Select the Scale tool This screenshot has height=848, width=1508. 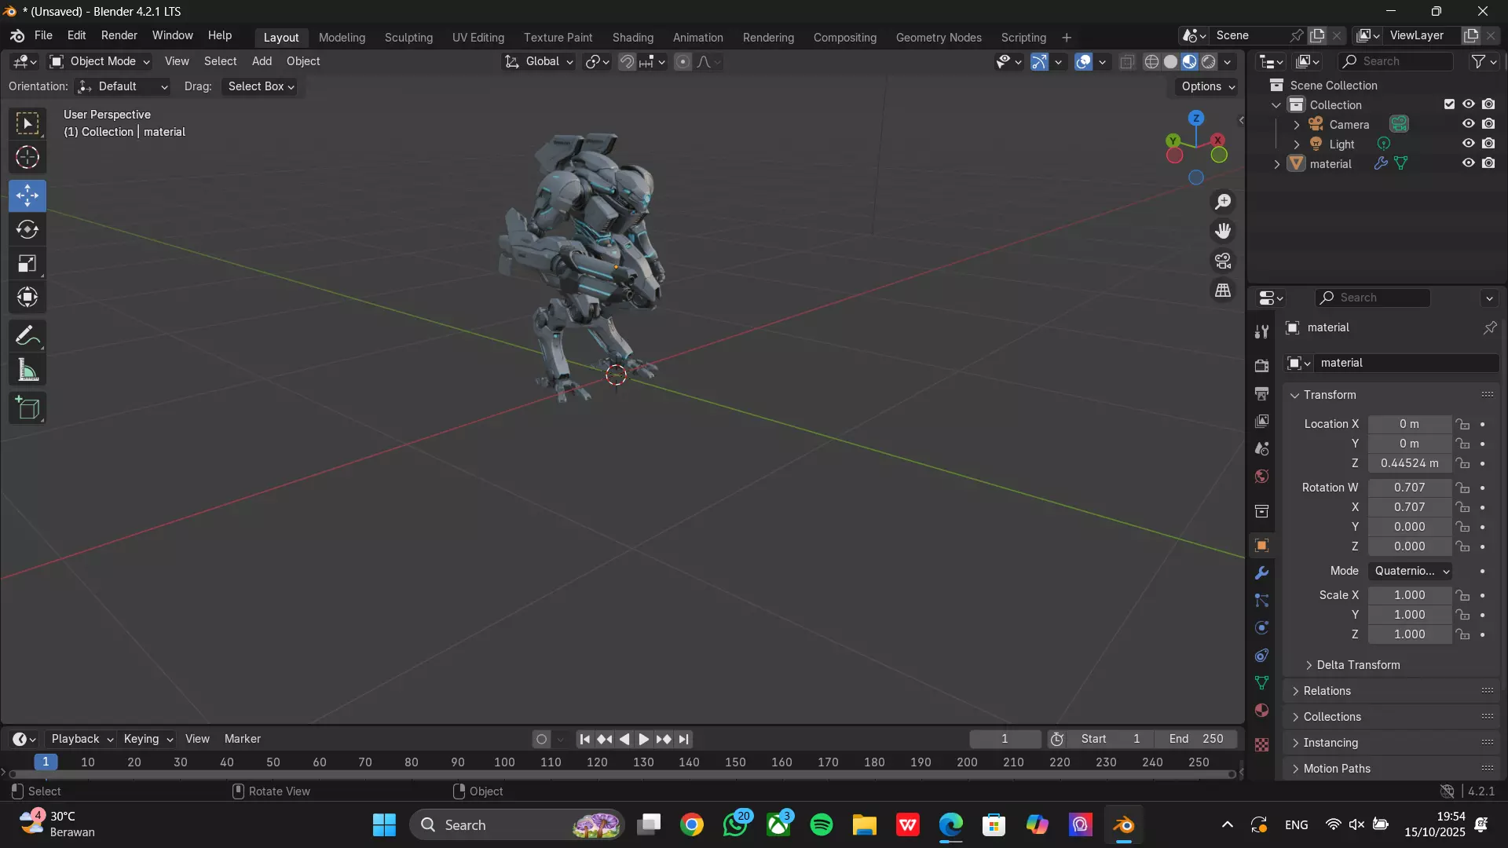point(27,264)
